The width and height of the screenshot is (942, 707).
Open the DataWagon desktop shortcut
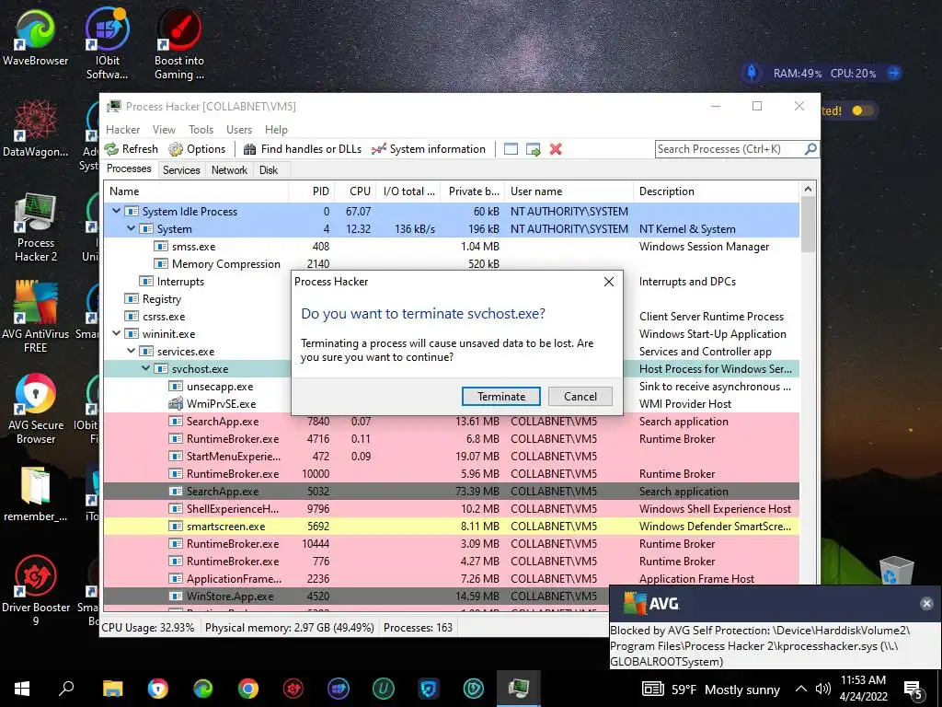pyautogui.click(x=36, y=129)
